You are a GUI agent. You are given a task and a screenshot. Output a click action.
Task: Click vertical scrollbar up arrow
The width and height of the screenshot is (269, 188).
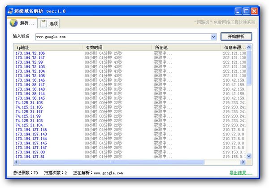(249, 47)
